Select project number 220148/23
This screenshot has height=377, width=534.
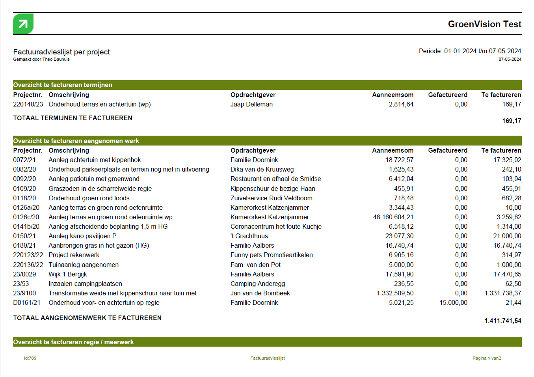pos(28,105)
